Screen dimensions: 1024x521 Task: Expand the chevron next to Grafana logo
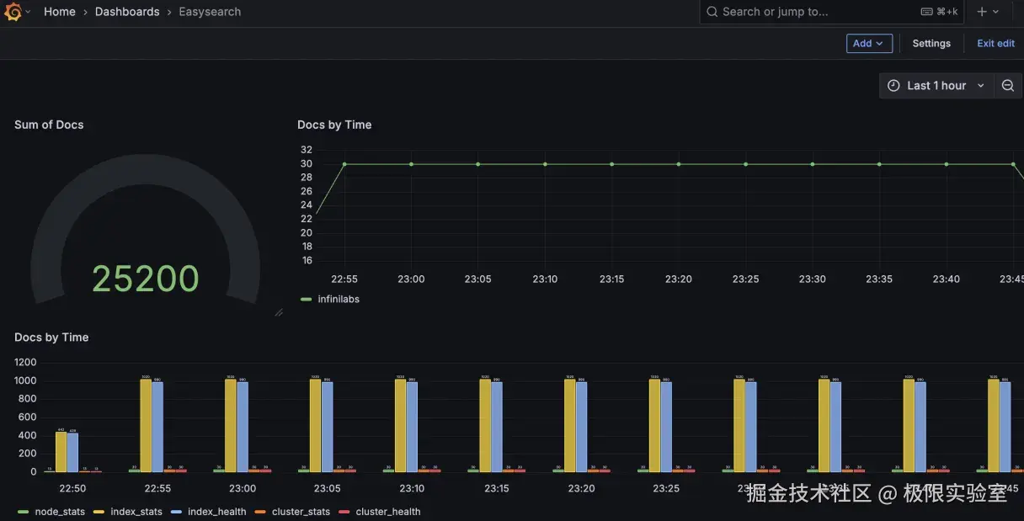point(29,12)
